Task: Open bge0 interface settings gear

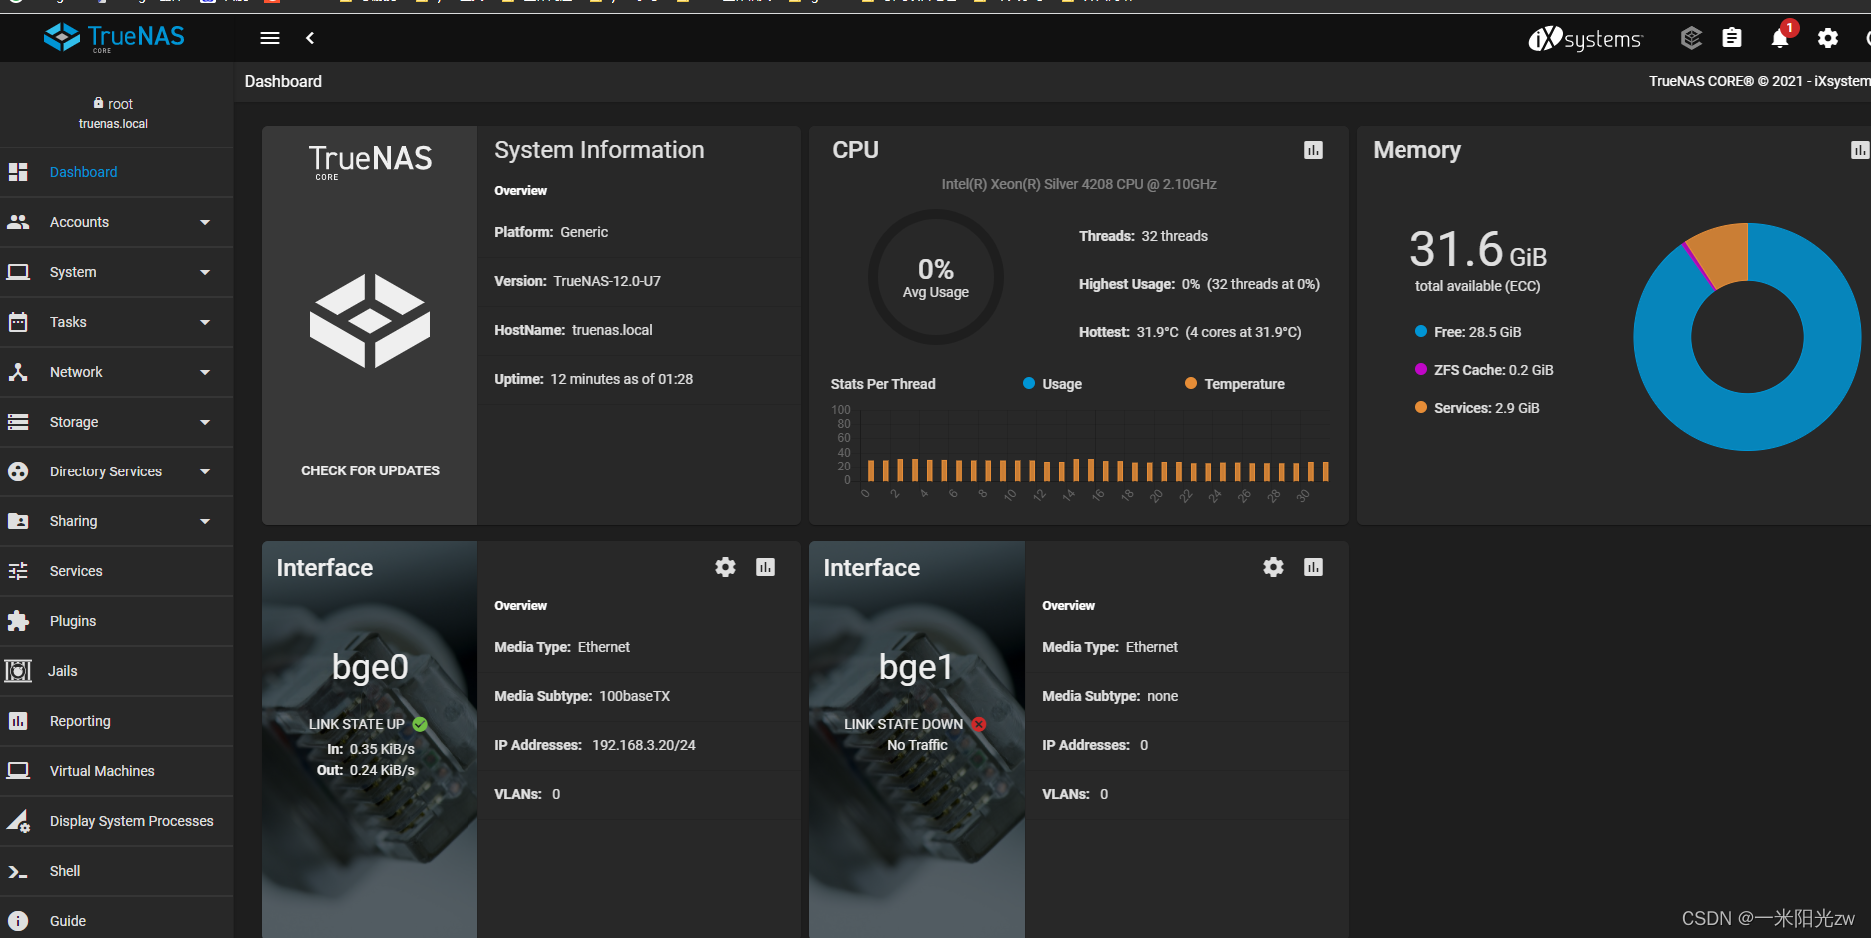Action: (725, 567)
